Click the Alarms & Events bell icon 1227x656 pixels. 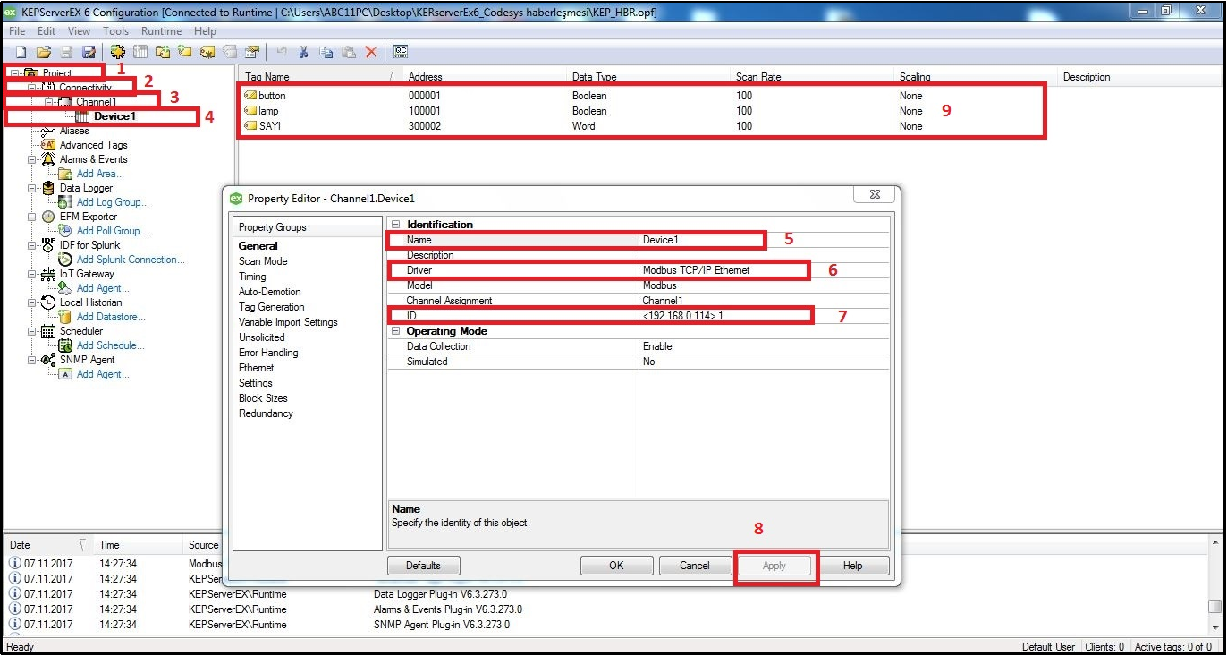click(x=48, y=159)
